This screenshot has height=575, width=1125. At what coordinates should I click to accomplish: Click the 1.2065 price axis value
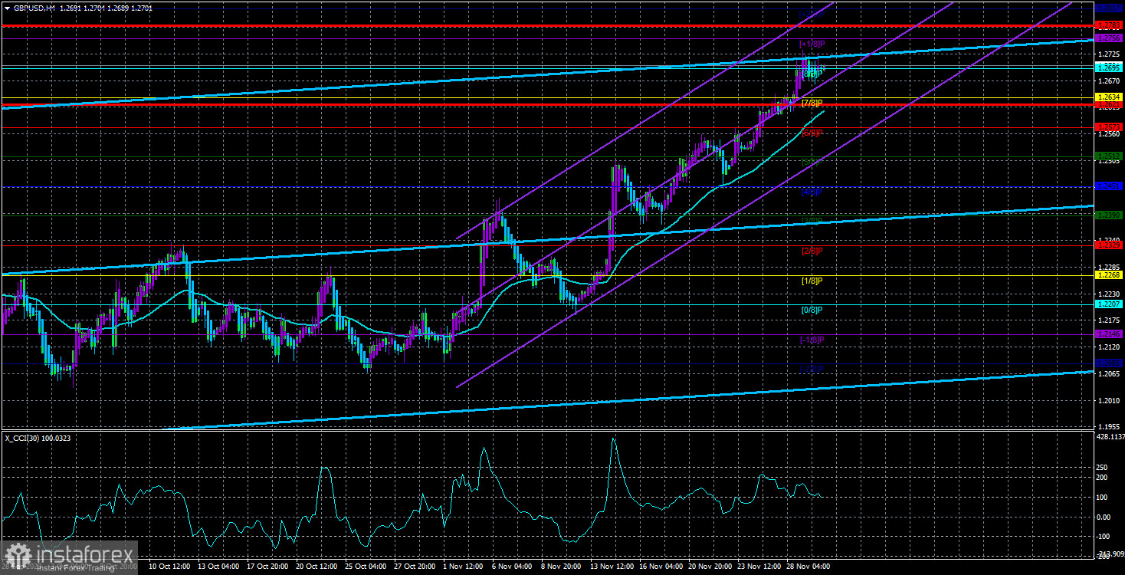(x=1108, y=374)
